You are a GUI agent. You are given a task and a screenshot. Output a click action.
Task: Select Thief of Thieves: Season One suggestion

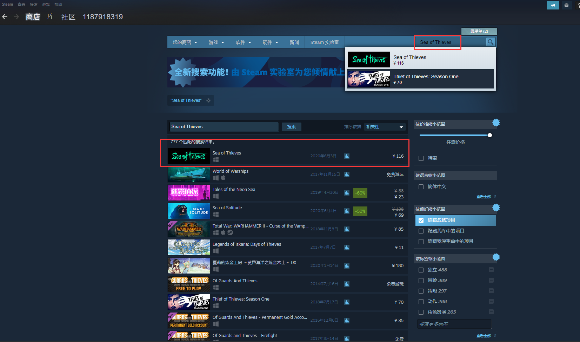421,79
